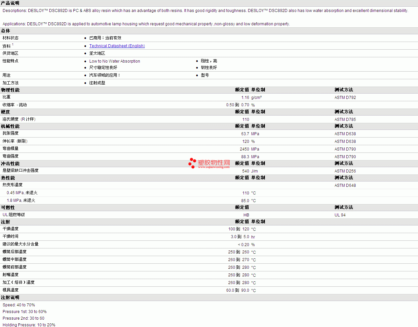Image resolution: width=418 pixels, height=327 pixels.
Task: Click the 供货地区 row label
Action: pyautogui.click(x=11, y=53)
